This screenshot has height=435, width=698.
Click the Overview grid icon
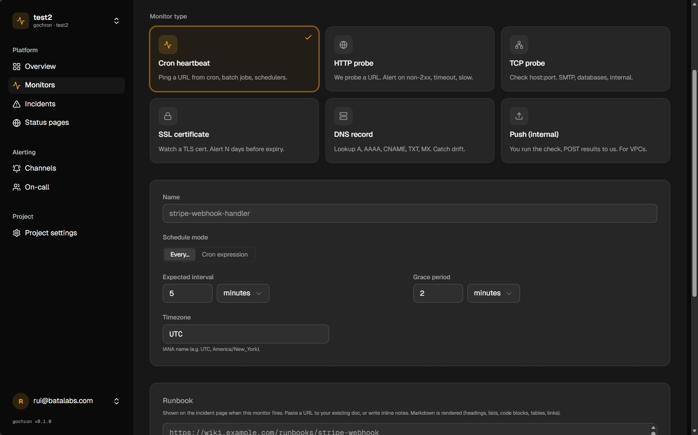(17, 67)
